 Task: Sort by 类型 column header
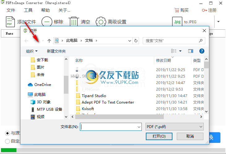[x=197, y=60]
